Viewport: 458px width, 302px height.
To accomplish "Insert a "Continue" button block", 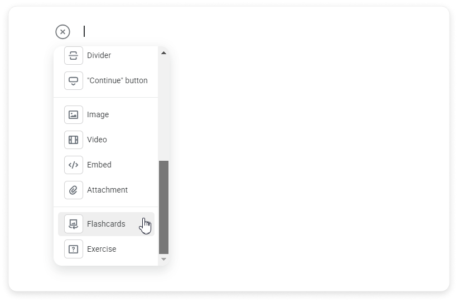I will 117,81.
